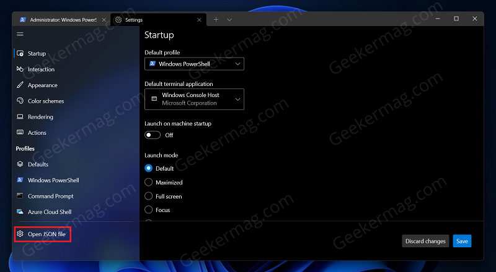Image resolution: width=496 pixels, height=272 pixels.
Task: Click the Startup page heading
Action: tap(159, 35)
